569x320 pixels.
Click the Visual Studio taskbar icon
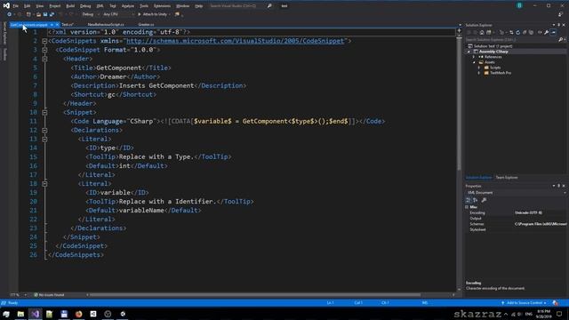coord(36,314)
